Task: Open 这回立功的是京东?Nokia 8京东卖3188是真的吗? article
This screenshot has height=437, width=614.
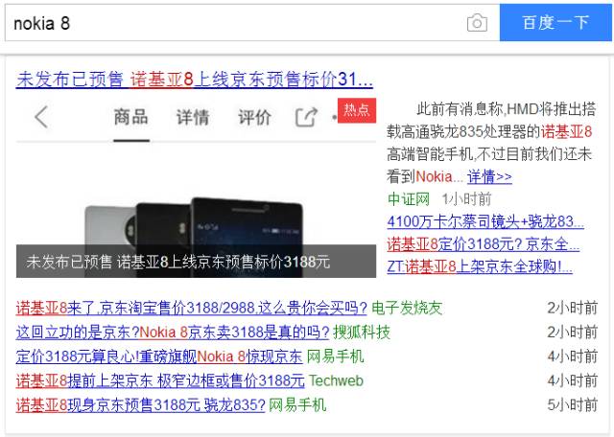Action: [173, 333]
